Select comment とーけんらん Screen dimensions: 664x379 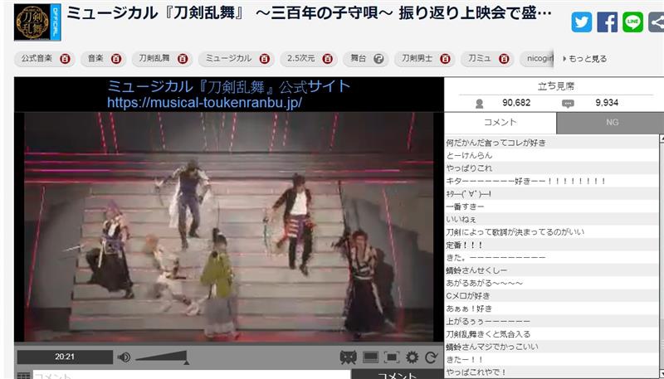(552, 156)
